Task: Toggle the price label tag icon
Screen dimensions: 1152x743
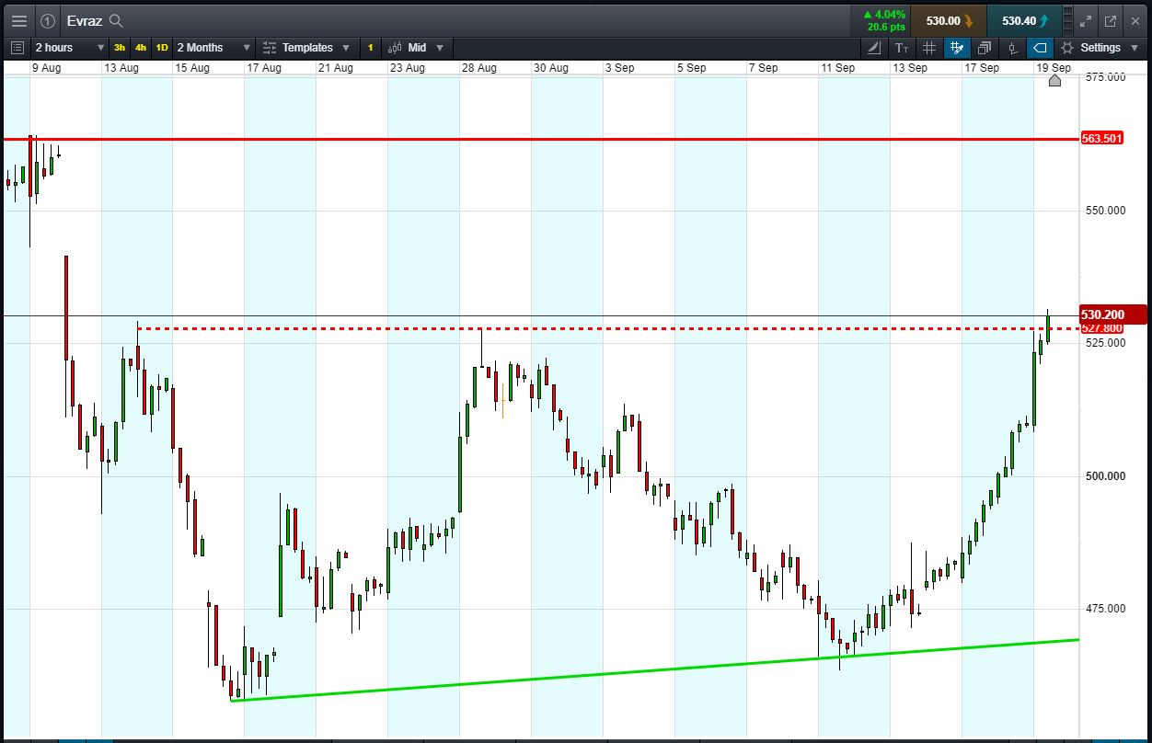Action: [1040, 48]
